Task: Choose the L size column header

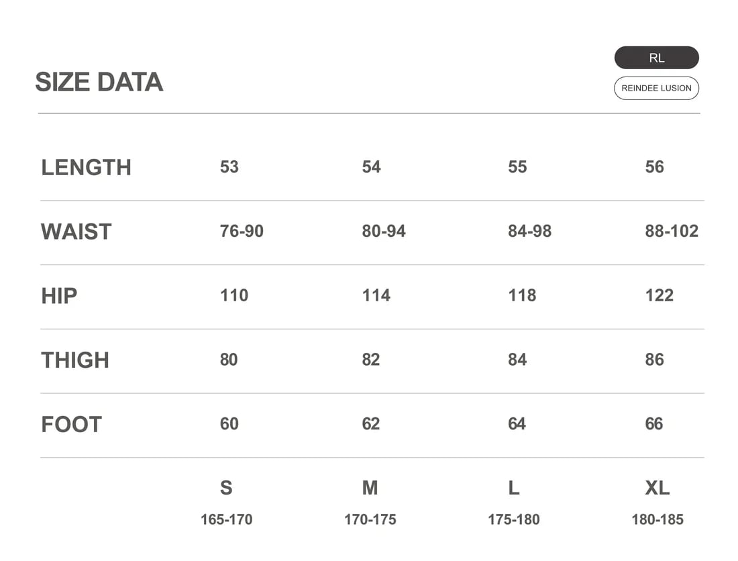Action: (513, 488)
